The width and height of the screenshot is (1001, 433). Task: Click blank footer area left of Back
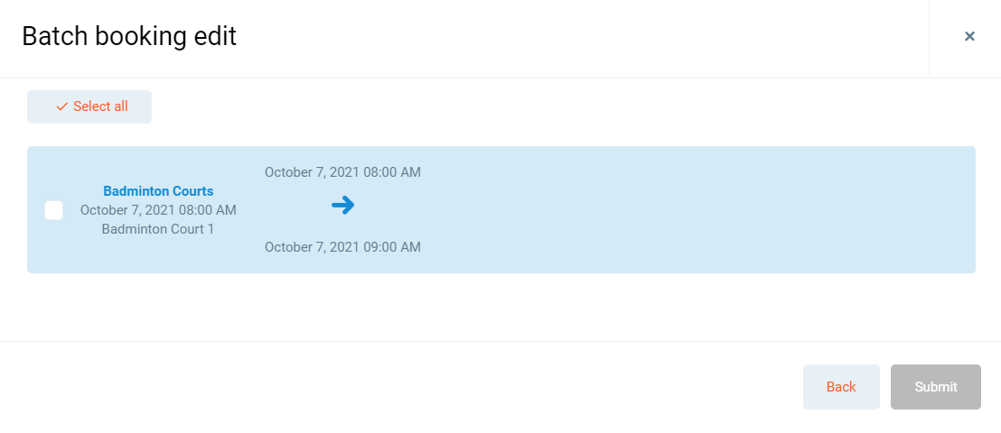coord(407,387)
